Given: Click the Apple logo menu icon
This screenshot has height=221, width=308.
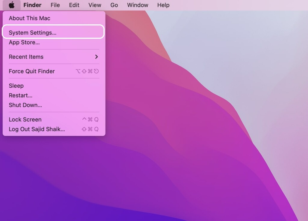Looking at the screenshot, I should [12, 5].
